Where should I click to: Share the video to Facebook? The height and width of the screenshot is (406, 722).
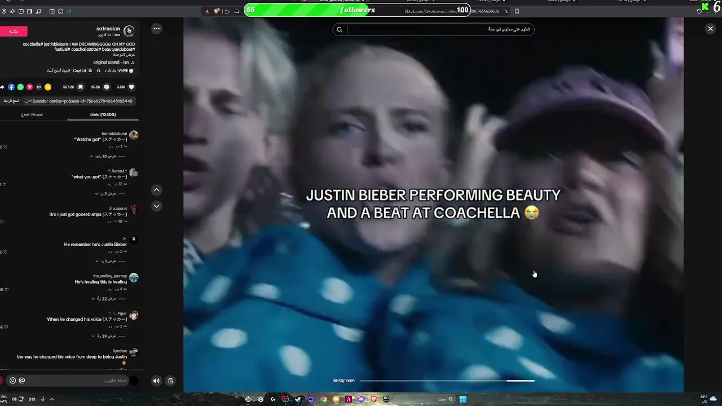(x=11, y=87)
